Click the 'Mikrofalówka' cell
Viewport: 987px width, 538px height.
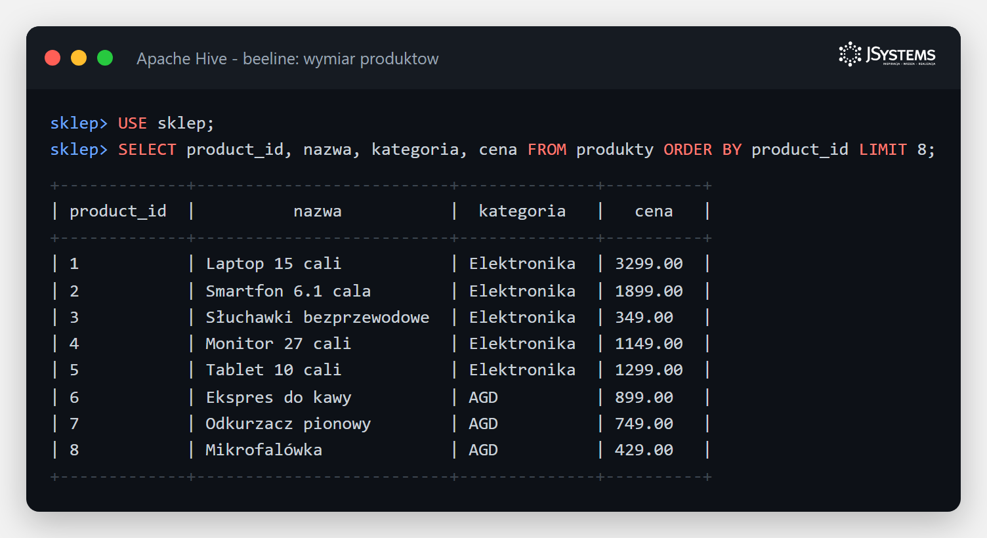coord(264,449)
